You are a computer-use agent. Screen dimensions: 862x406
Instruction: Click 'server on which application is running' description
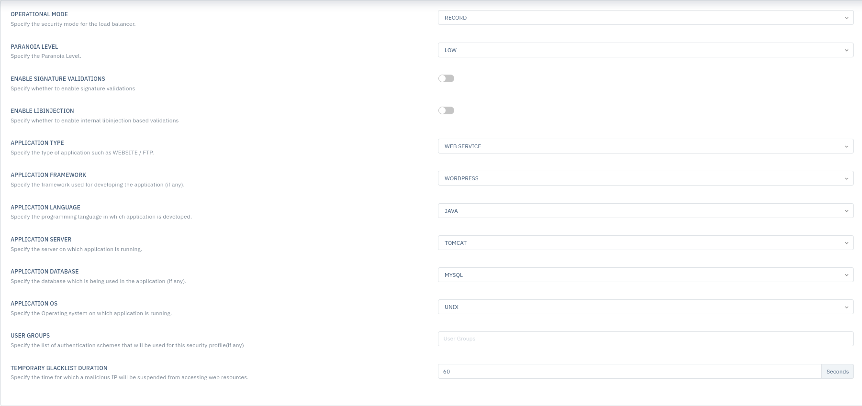[91, 249]
